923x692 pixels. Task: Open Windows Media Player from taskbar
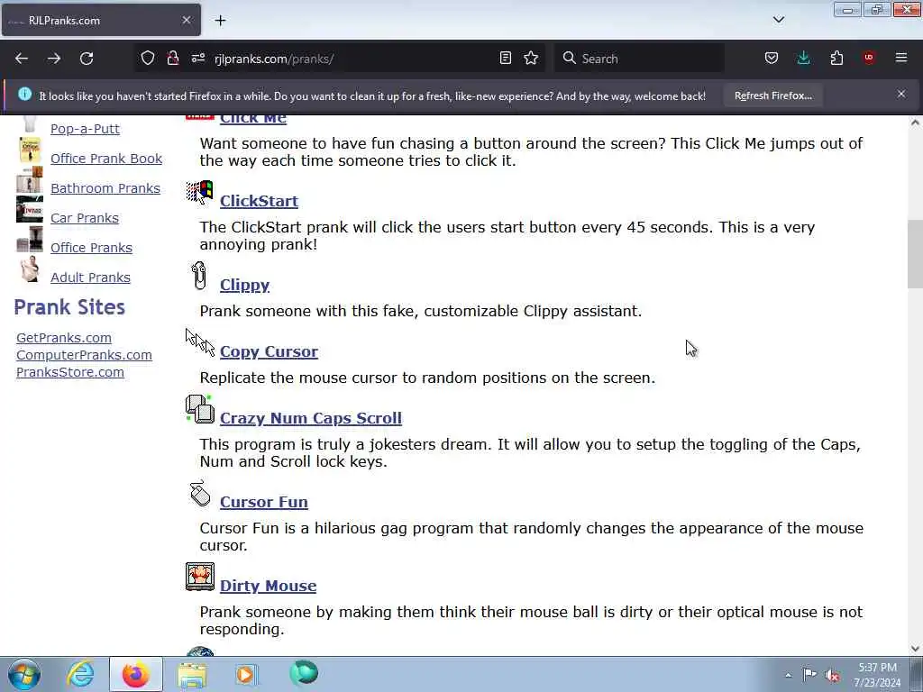tap(247, 674)
